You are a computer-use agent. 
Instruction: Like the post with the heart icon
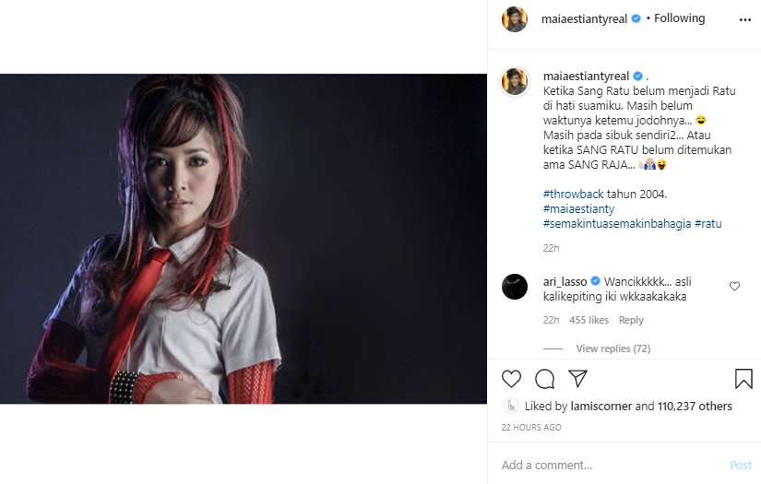click(x=511, y=379)
